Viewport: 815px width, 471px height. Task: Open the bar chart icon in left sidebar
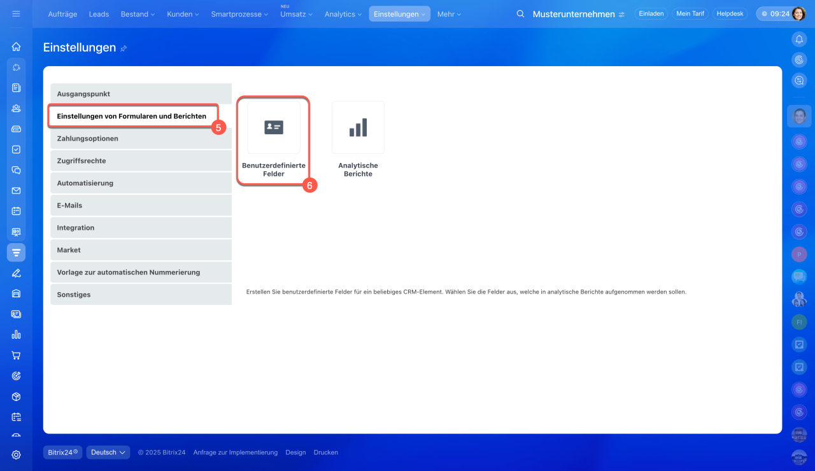pos(16,335)
